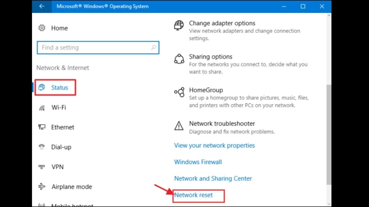Launch Network troubleshooter warning icon
Screen dimensions: 369x207
click(179, 125)
